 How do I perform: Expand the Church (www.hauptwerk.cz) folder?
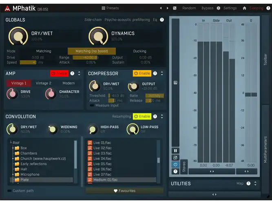pyautogui.click(x=13, y=159)
